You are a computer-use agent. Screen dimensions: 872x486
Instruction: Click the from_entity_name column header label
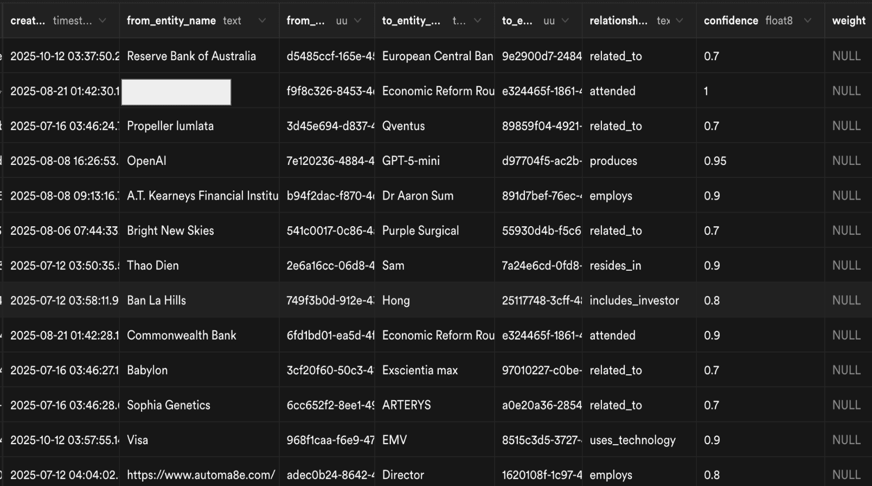click(171, 21)
